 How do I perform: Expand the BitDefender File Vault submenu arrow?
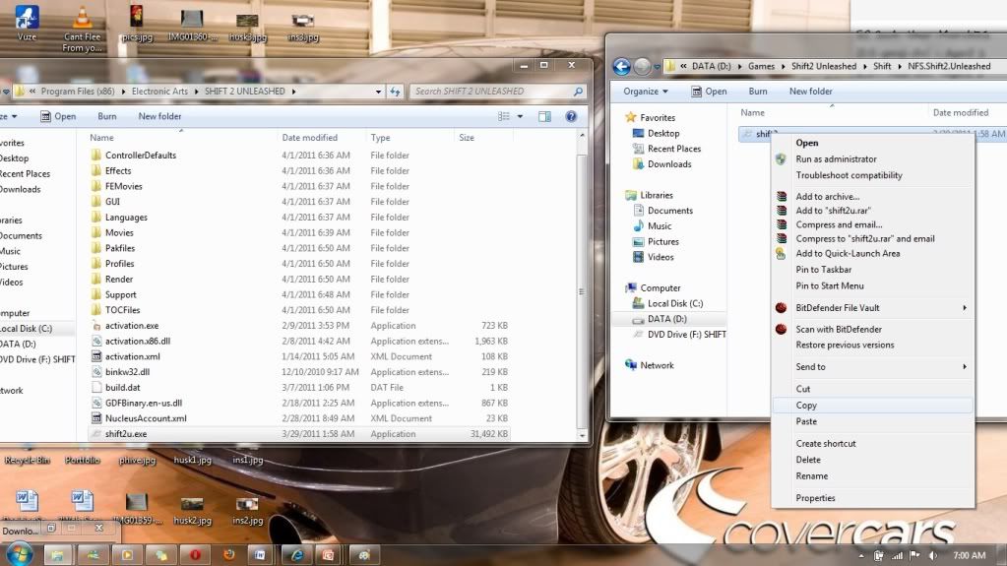point(965,308)
